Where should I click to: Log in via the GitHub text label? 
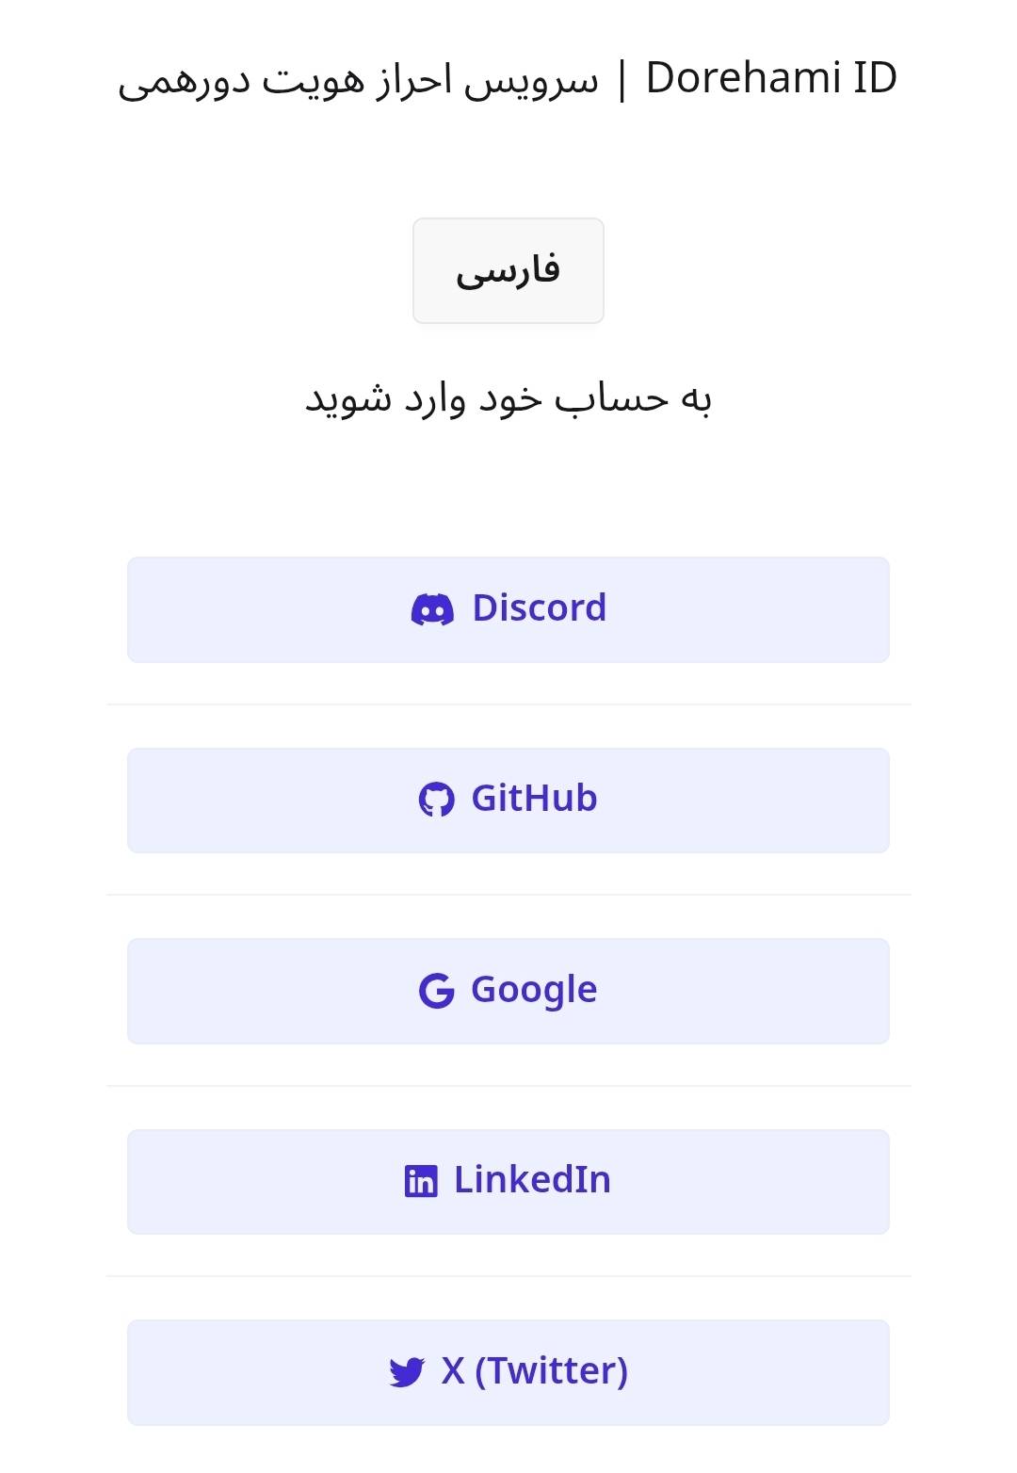534,799
